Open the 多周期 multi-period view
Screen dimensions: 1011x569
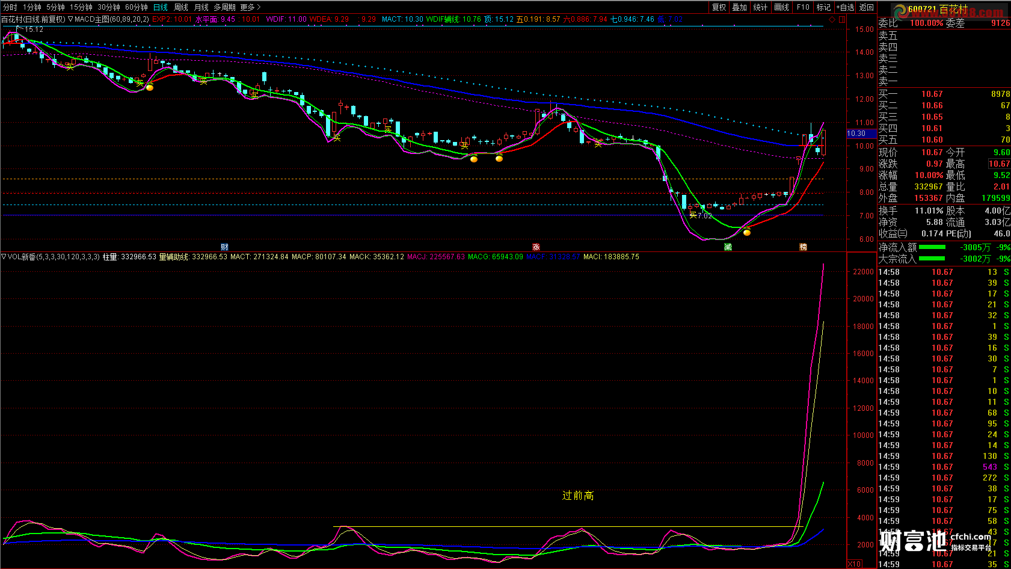pyautogui.click(x=224, y=7)
